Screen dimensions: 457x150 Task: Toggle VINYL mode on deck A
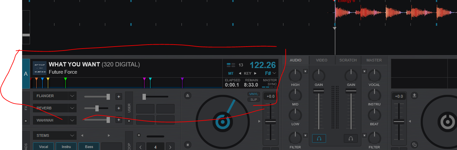[x=254, y=94]
